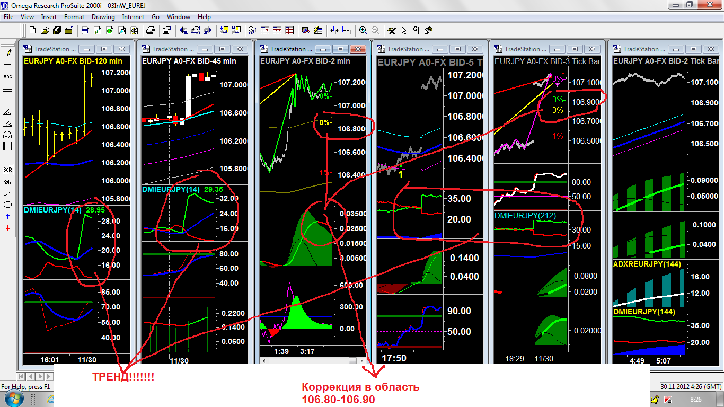Image resolution: width=724 pixels, height=407 pixels.
Task: Select the arcs drawing tool
Action: tap(8, 135)
